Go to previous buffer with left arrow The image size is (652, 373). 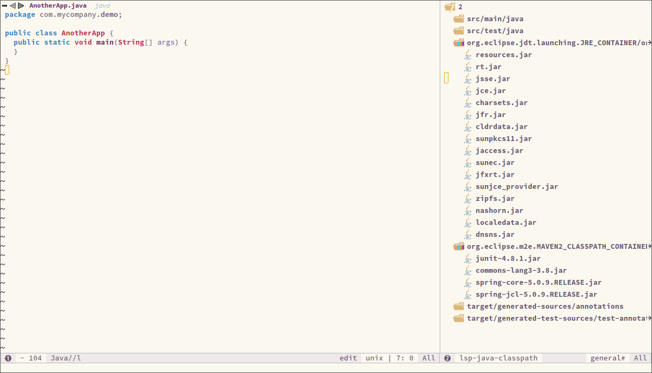13,6
